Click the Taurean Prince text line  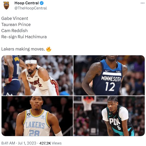16,24
